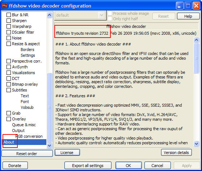
Task: Click the about text scroll-up arrow
Action: tap(196, 40)
